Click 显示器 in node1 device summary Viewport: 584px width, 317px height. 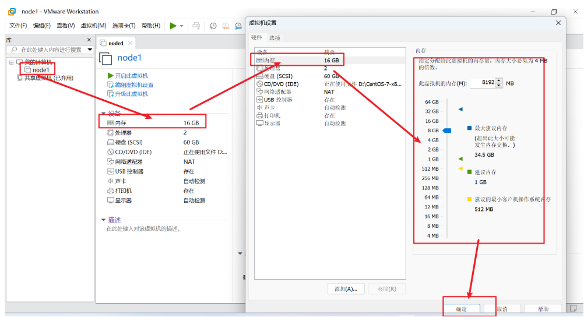[x=156, y=200]
